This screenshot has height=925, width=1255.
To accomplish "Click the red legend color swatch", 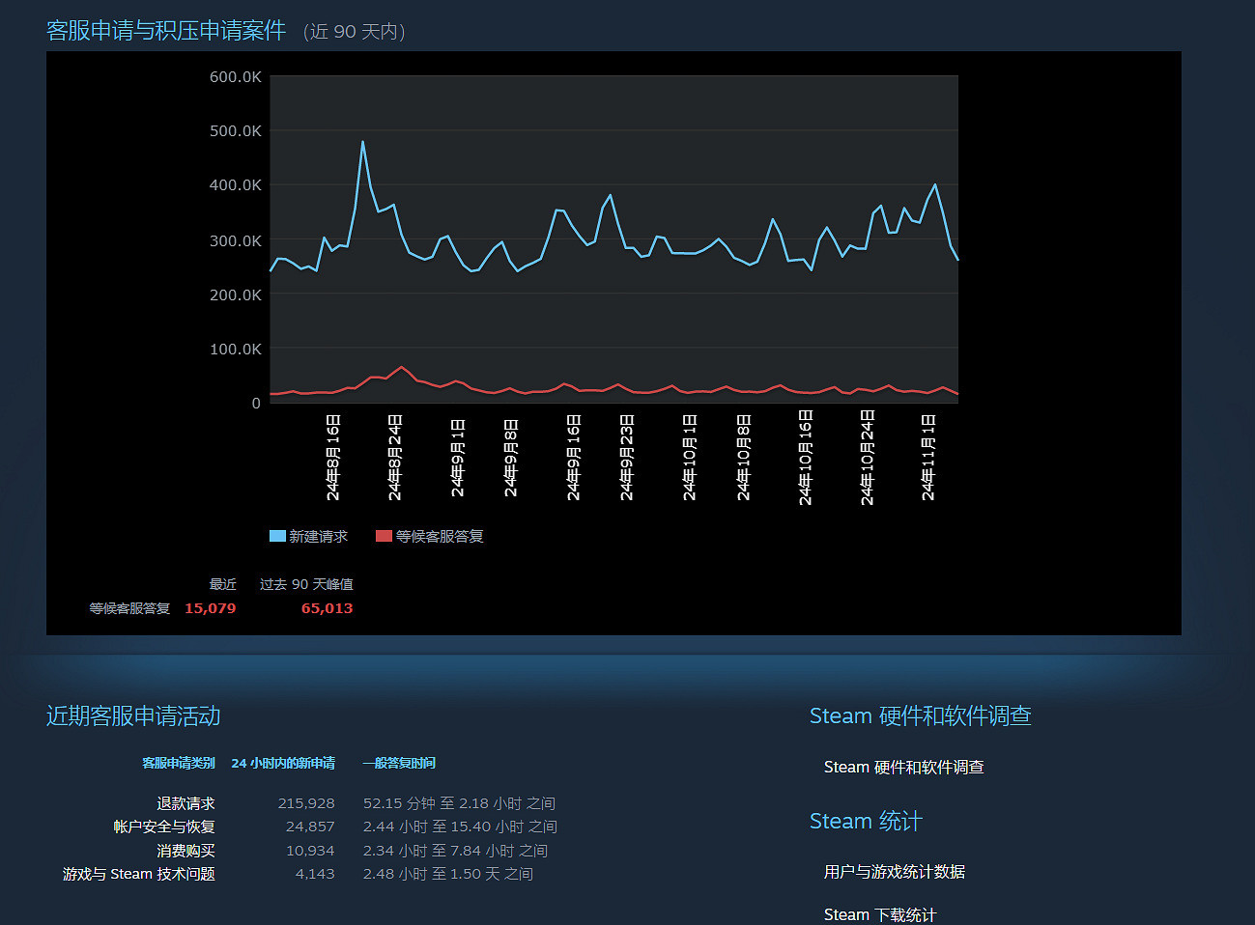I will tap(384, 535).
